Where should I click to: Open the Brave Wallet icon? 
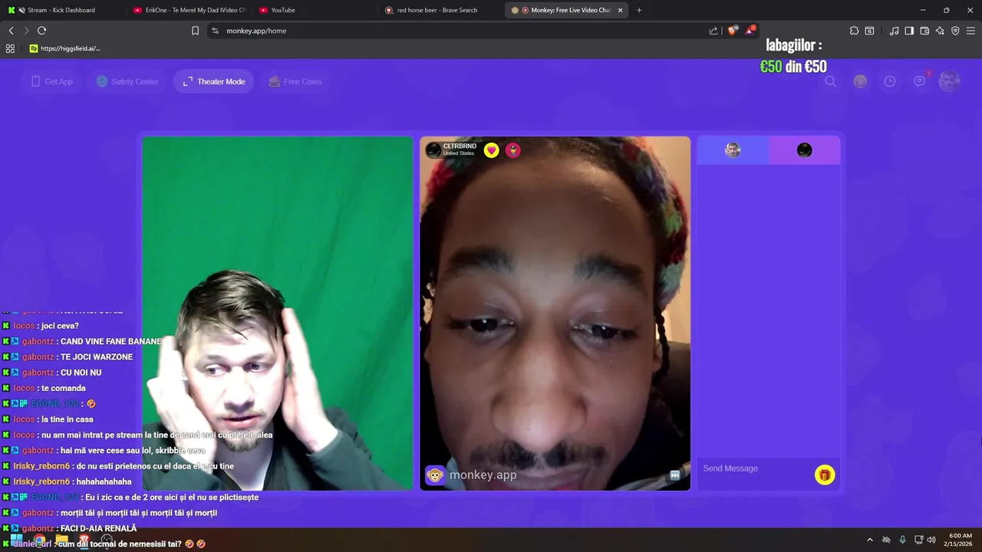pos(924,31)
